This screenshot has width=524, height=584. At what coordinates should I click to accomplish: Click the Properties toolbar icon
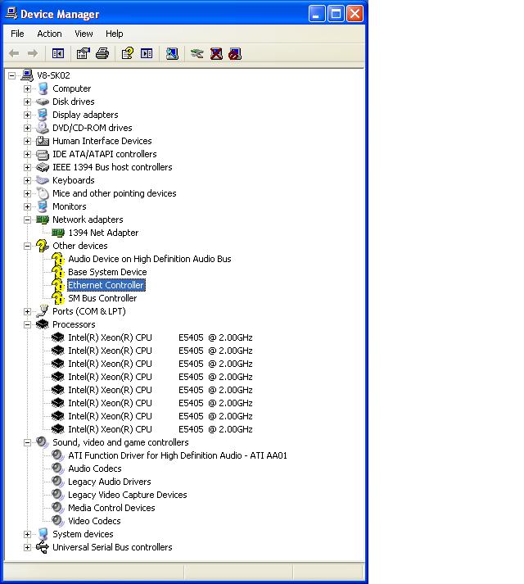(x=83, y=54)
